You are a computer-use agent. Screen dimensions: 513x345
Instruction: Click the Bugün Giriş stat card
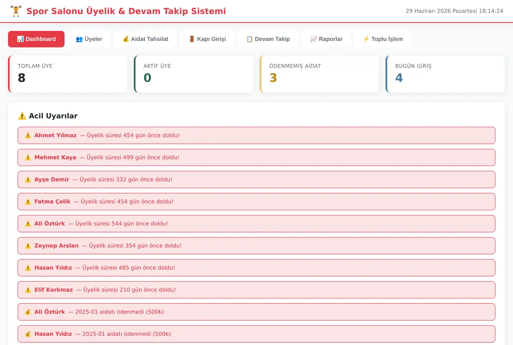click(445, 74)
